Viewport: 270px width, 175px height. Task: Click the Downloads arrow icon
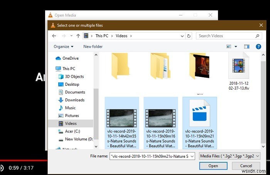(x=61, y=100)
